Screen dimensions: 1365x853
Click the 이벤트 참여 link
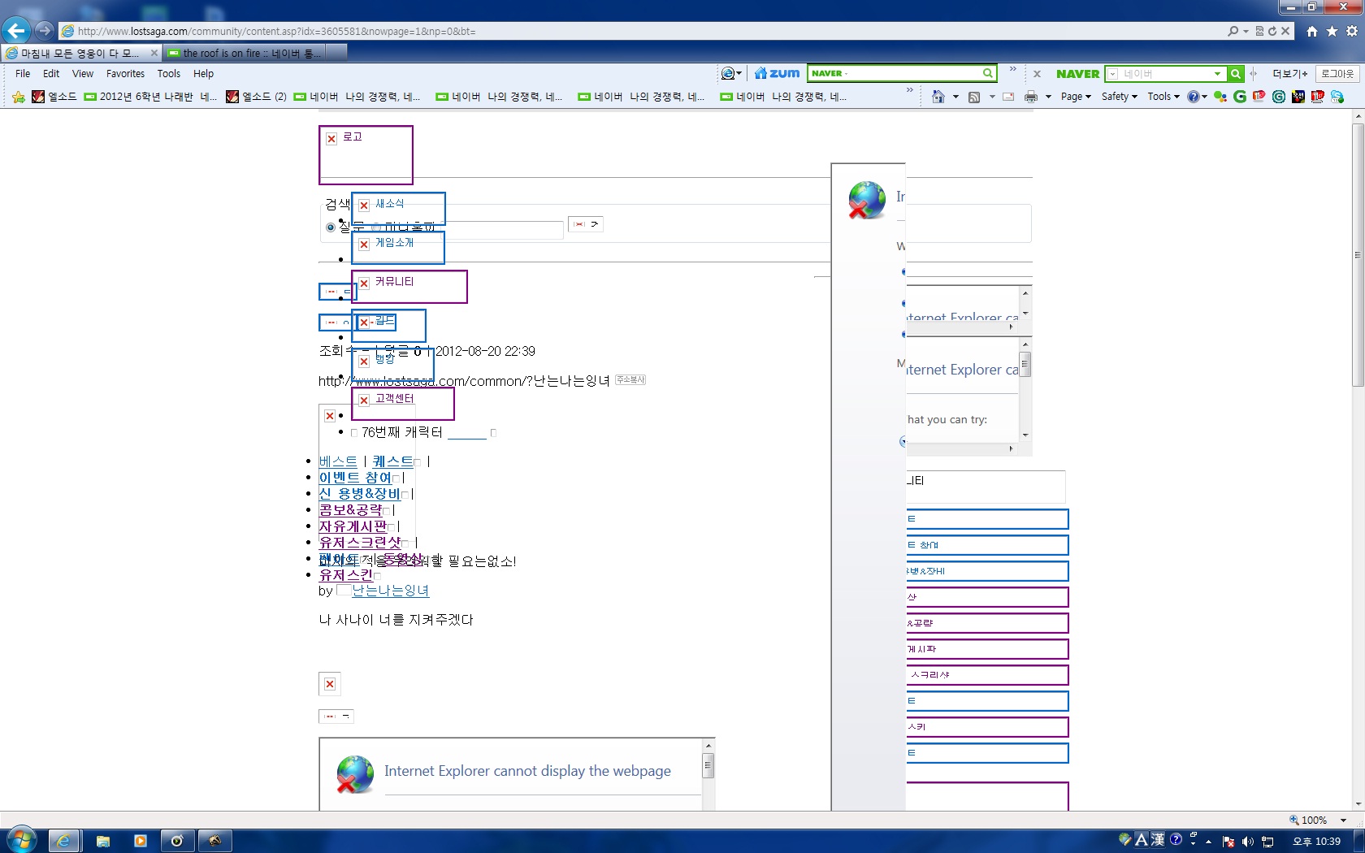pyautogui.click(x=355, y=478)
